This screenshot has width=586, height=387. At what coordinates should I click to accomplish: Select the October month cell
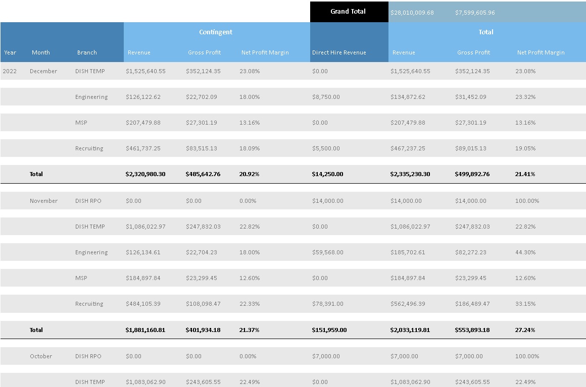[41, 356]
